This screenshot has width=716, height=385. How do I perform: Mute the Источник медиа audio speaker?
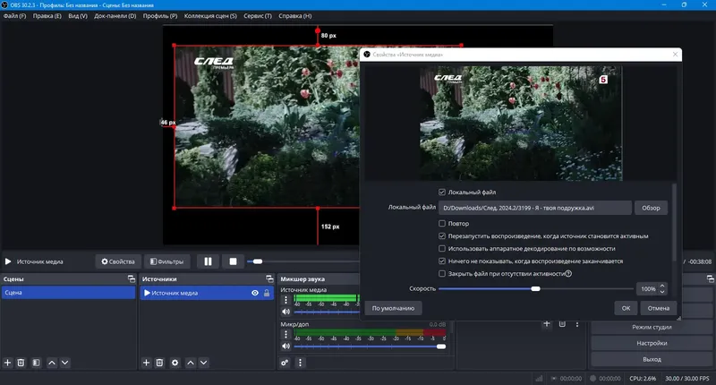(286, 311)
